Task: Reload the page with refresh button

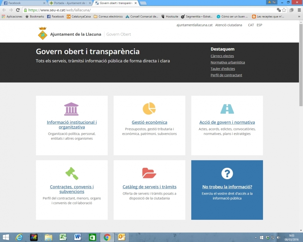Action: click(18, 10)
